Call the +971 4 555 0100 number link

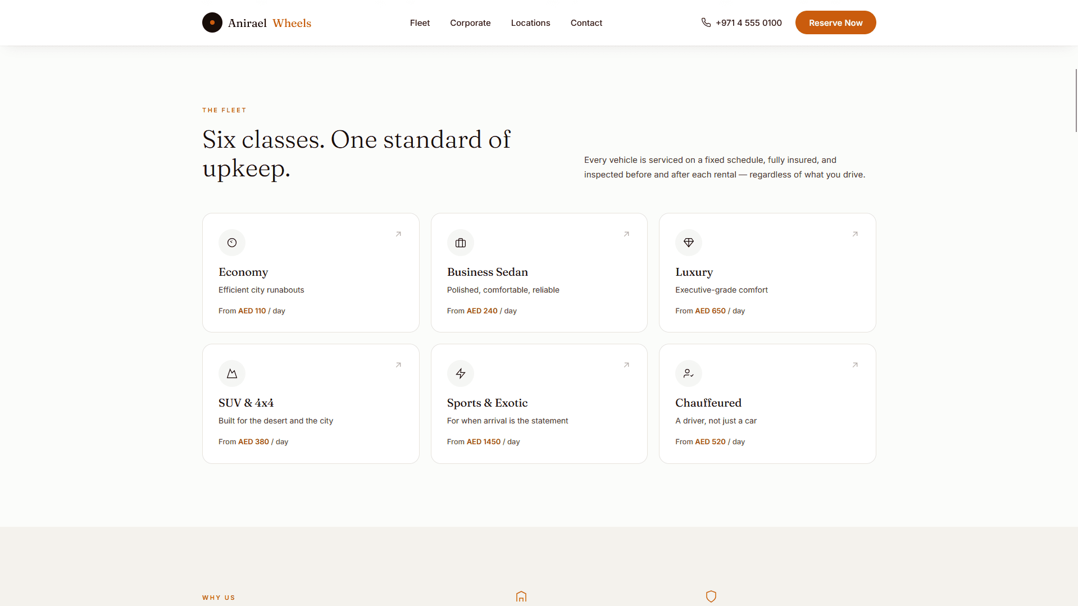coord(742,22)
